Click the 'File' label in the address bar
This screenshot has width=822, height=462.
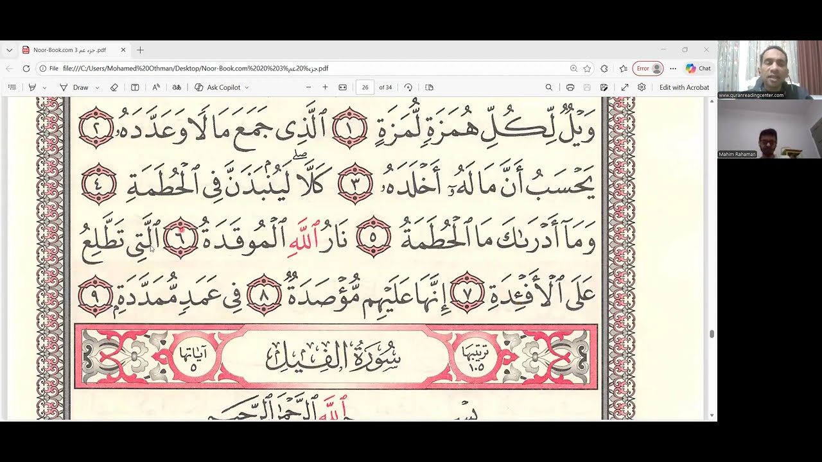pyautogui.click(x=54, y=68)
